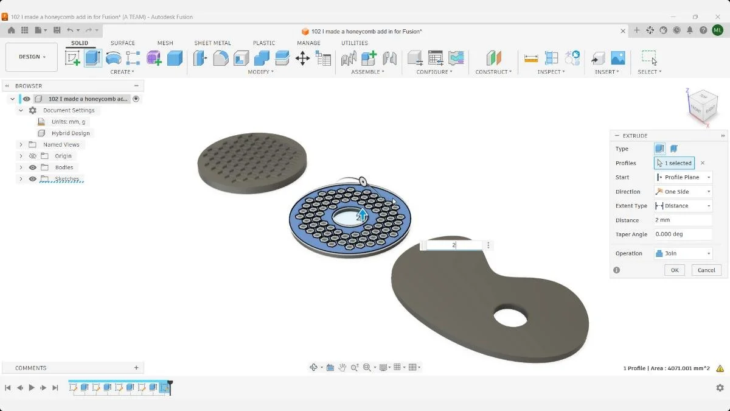Viewport: 730px width, 411px height.
Task: Open timeline settings gear
Action: 720,388
